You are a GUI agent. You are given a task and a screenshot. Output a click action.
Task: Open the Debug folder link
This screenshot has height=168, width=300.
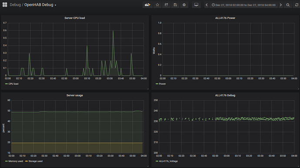[x=15, y=5]
